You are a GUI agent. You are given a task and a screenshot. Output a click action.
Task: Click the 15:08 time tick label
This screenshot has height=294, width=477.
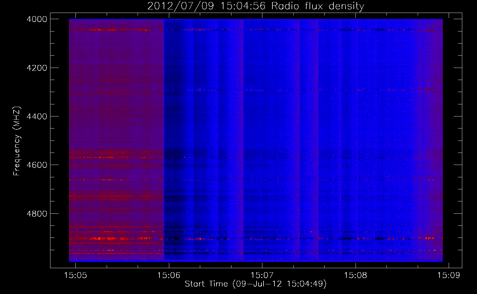(x=356, y=275)
